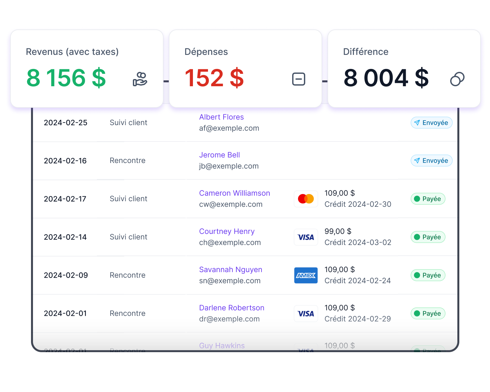Click the minus-square icon in Dépenses card
This screenshot has width=490, height=392.
298,79
